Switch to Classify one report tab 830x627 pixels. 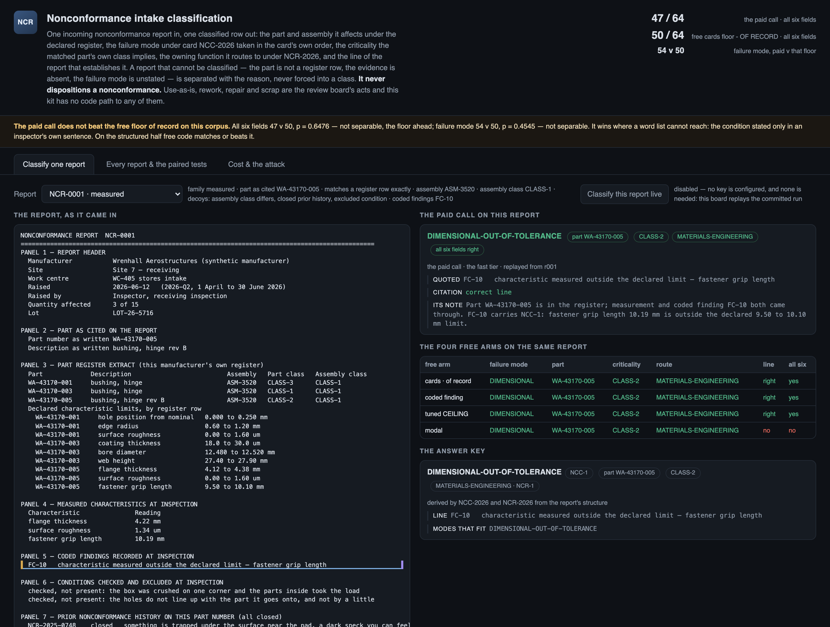54,164
